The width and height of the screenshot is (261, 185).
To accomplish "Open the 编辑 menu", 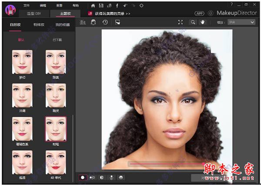I will [43, 6].
